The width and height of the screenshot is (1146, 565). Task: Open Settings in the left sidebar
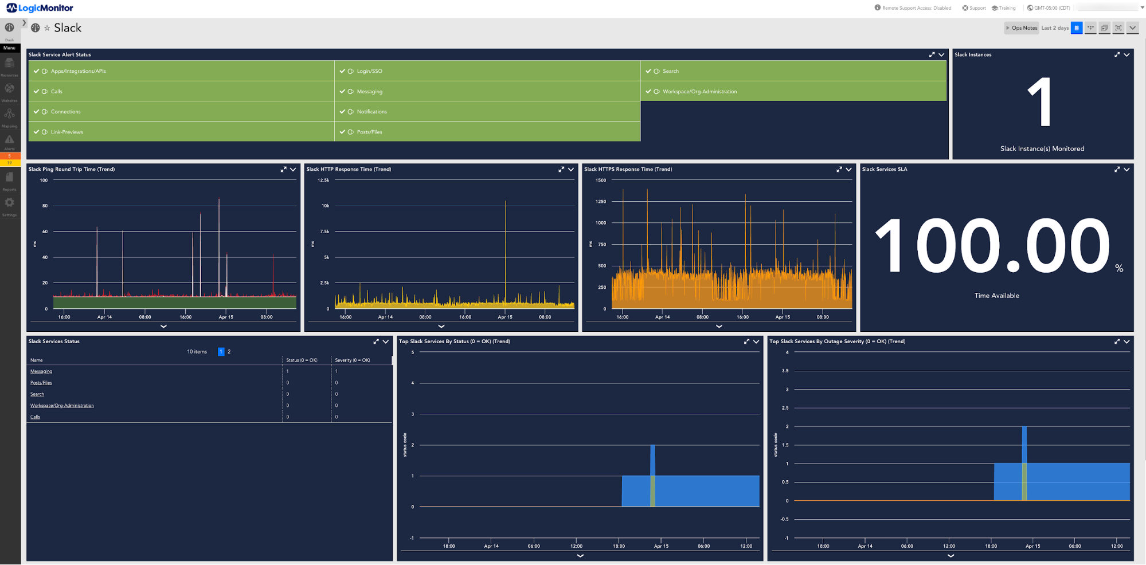click(x=10, y=206)
